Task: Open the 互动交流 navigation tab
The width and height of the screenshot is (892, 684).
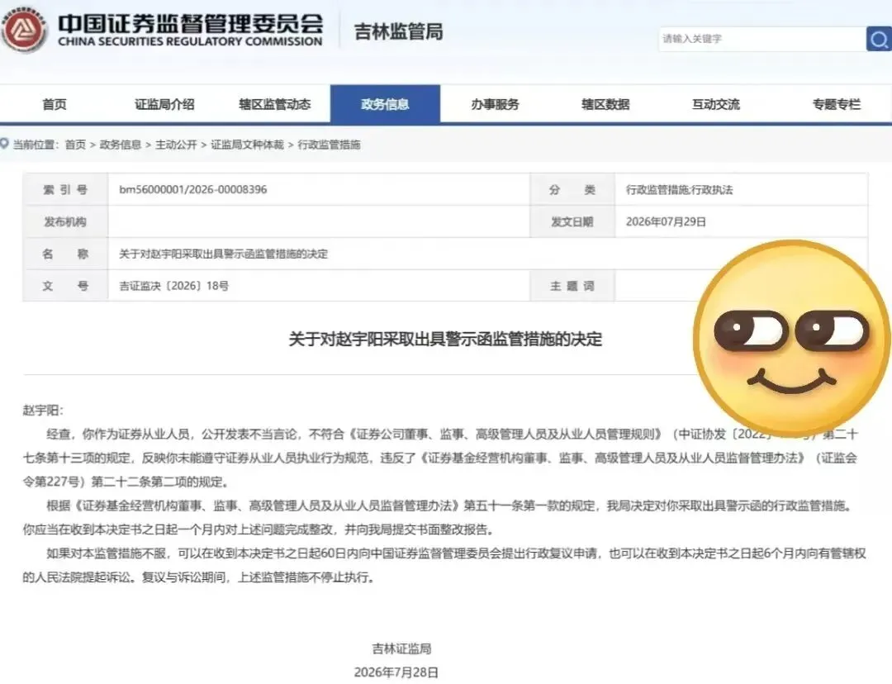Action: (x=715, y=104)
